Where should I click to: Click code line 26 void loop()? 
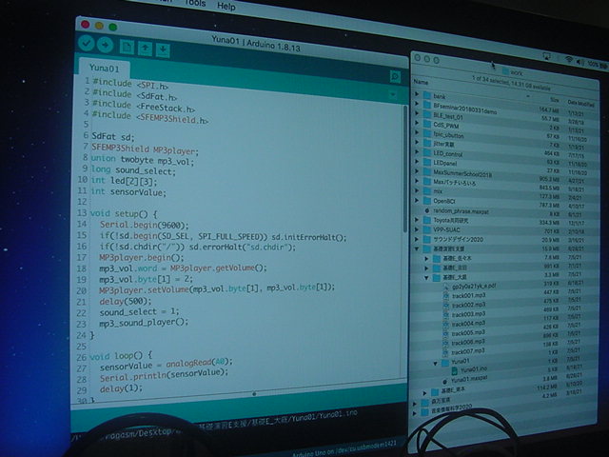121,356
